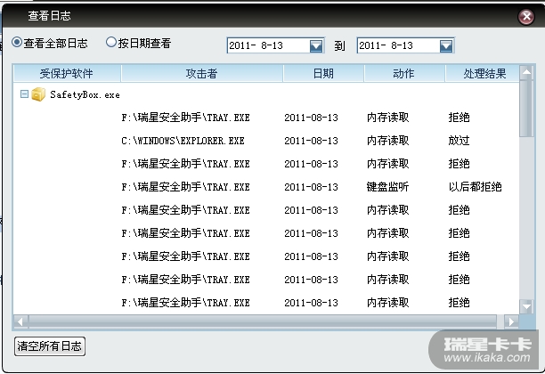The width and height of the screenshot is (545, 374).
Task: Open the end date dropdown arrow
Action: tap(446, 45)
